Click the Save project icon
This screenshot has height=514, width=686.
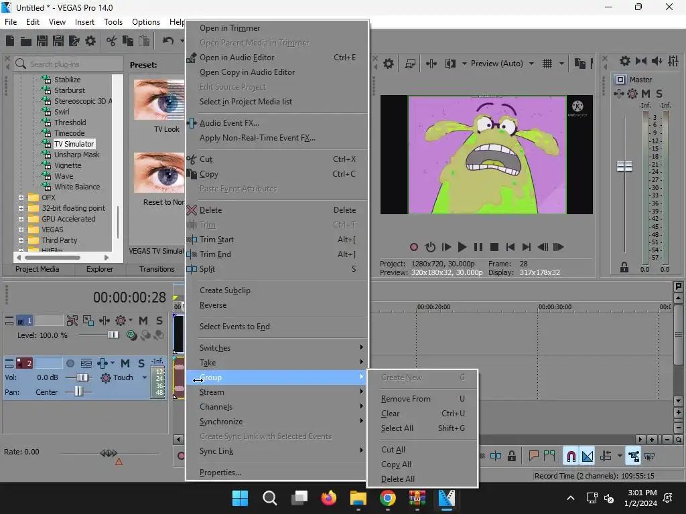42,41
